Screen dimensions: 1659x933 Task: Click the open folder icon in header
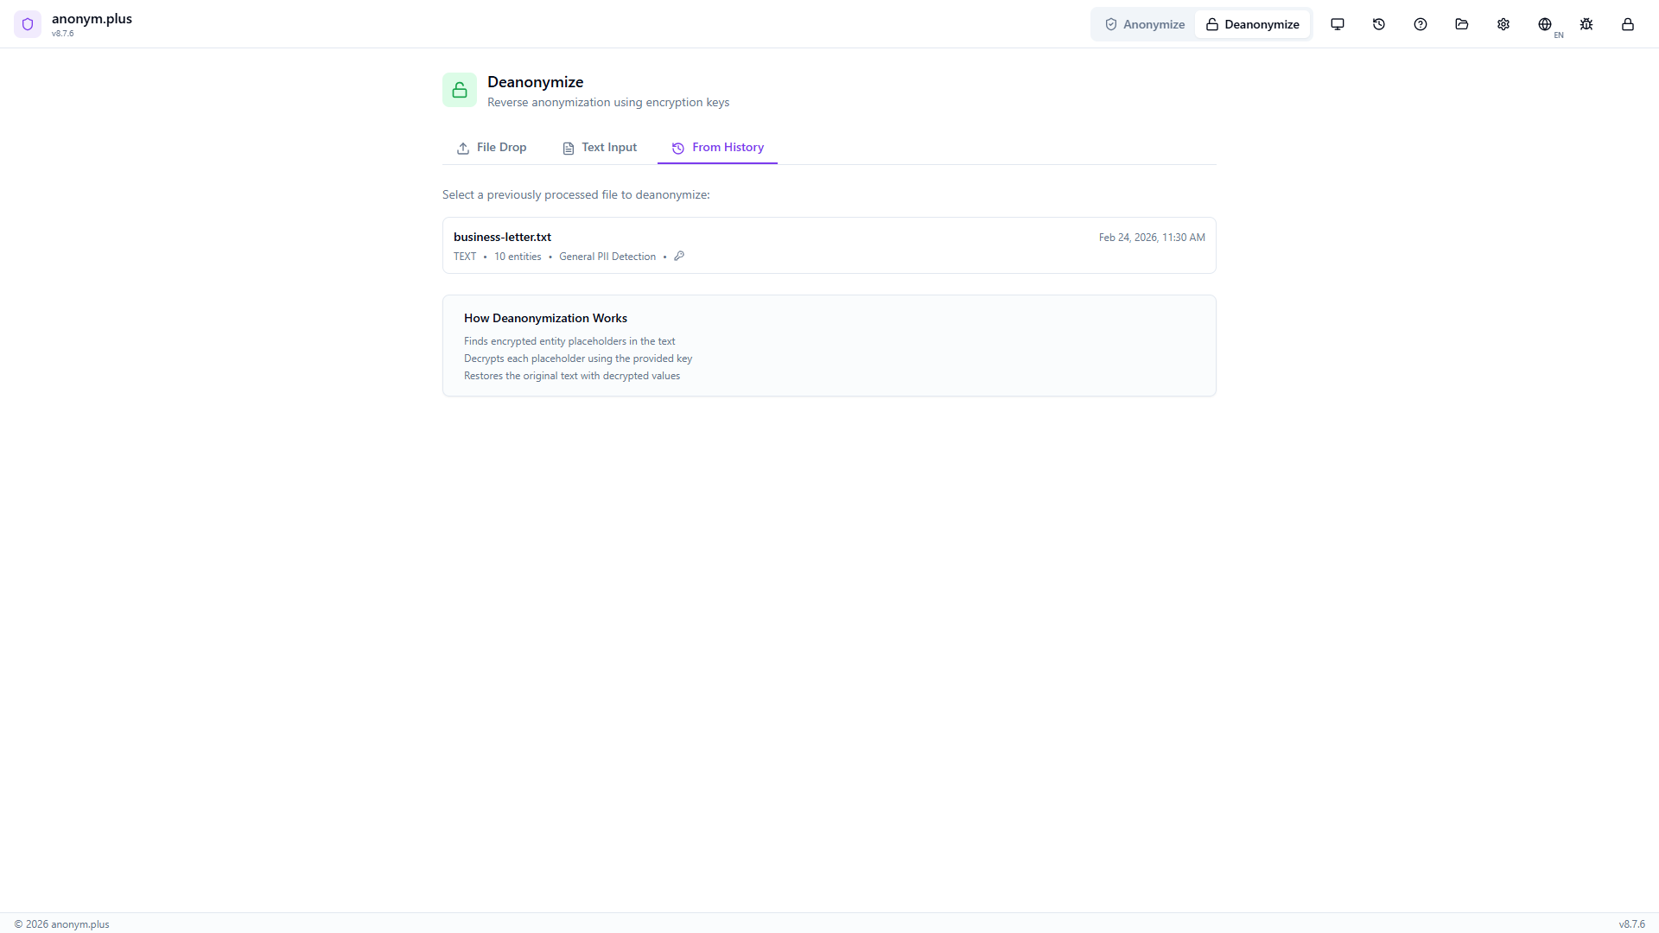tap(1462, 24)
